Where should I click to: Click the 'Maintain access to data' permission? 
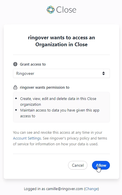coord(60,113)
